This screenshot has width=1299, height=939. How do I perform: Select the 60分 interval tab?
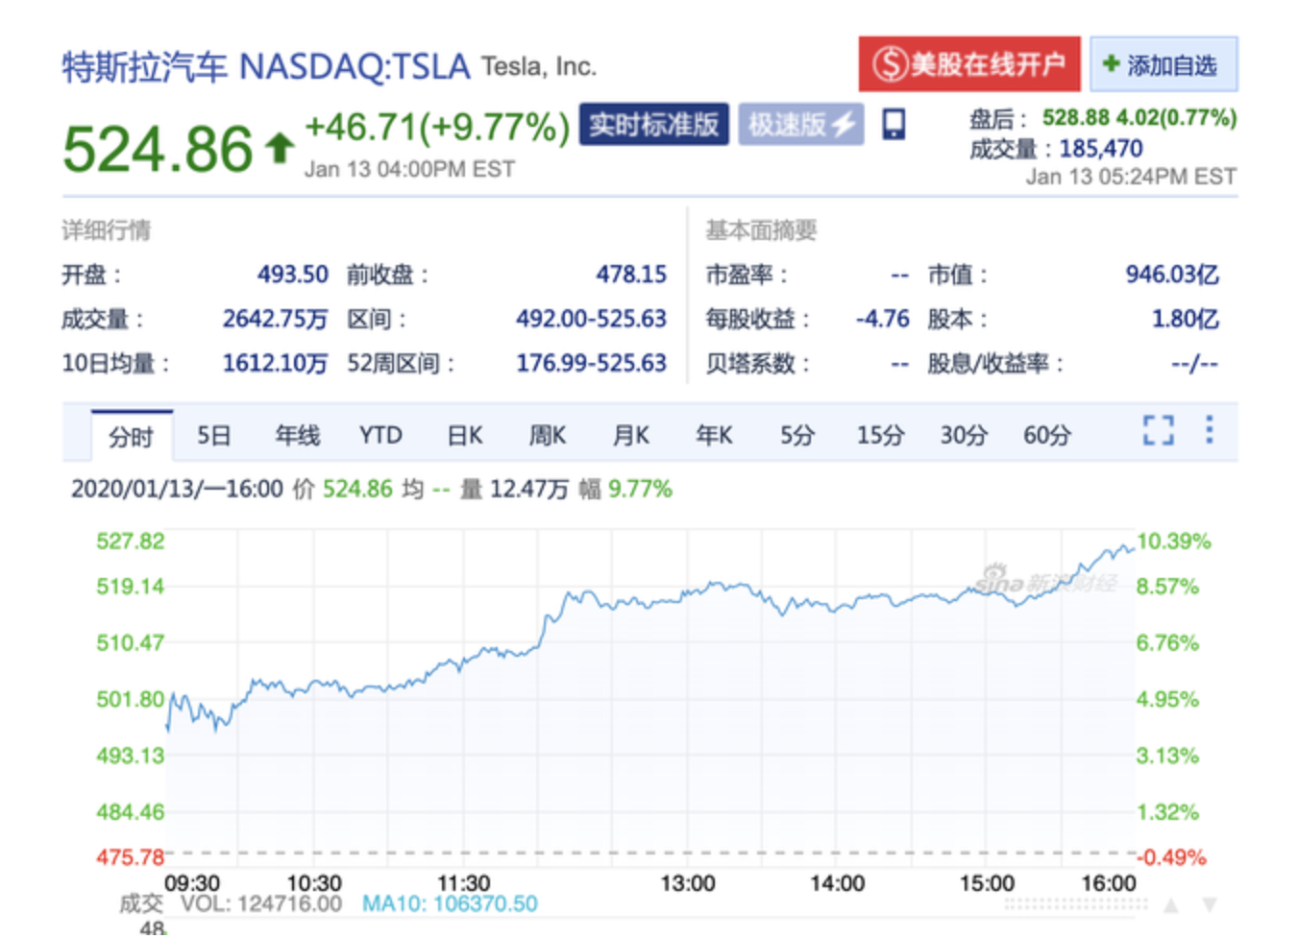pyautogui.click(x=1046, y=436)
